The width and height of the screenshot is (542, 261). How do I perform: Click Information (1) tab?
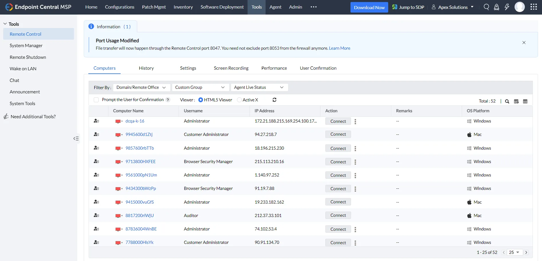[110, 26]
